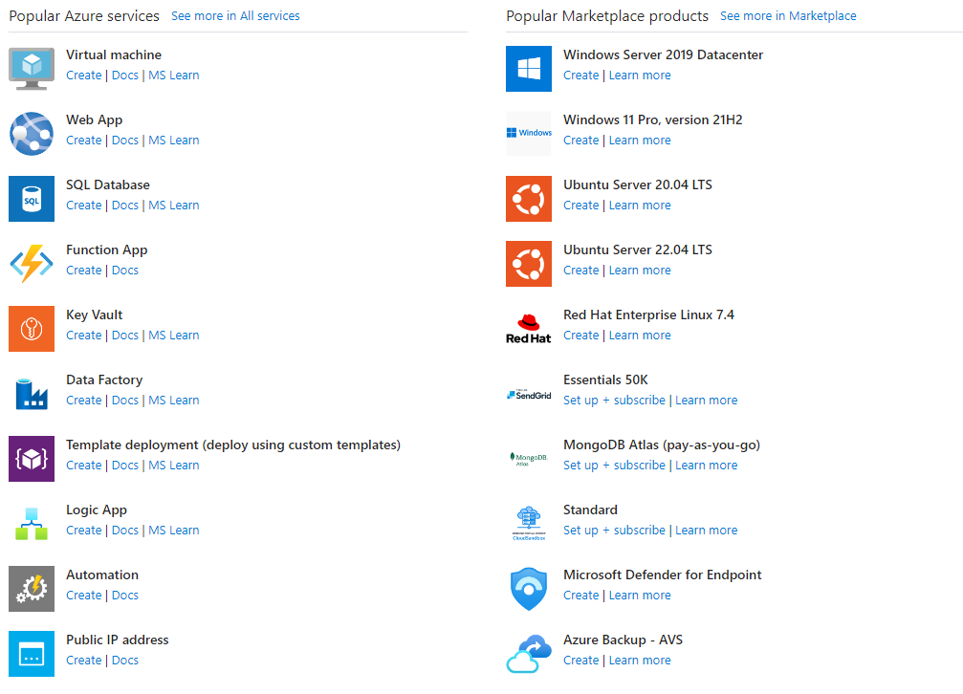Open See more in All services

pos(235,16)
